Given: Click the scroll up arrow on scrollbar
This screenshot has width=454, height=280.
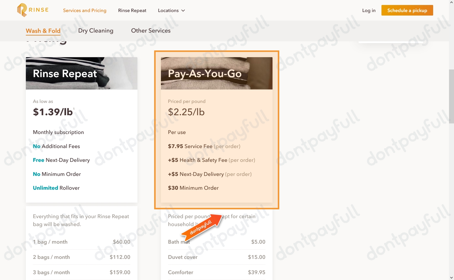Looking at the screenshot, I should (451, 3).
